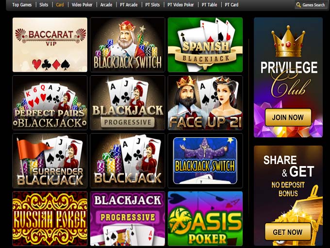The height and width of the screenshot is (248, 330).
Task: Click the Games Search magnifier icon
Action: (x=298, y=5)
